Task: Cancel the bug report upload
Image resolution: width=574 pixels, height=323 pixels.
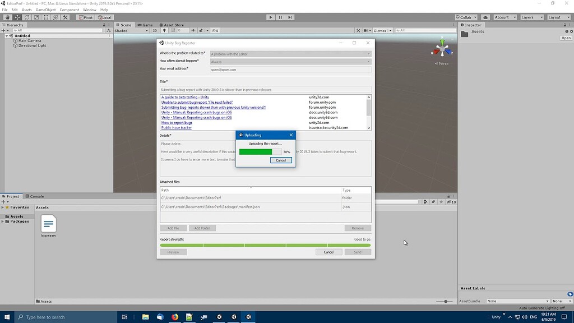Action: [x=280, y=160]
